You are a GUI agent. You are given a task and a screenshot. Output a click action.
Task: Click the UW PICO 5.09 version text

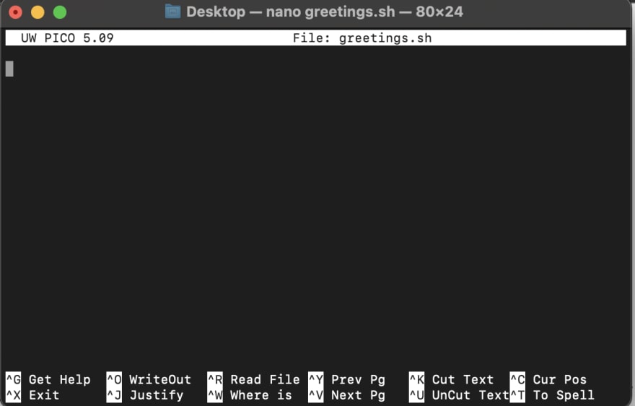67,38
